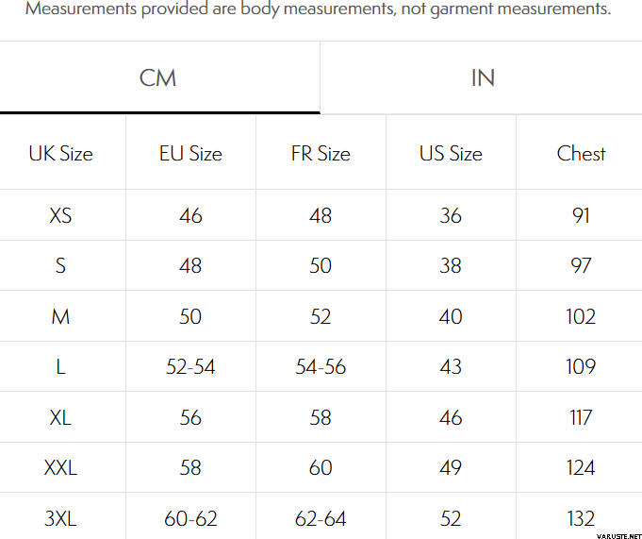The image size is (642, 539).
Task: Select the XXL size row label
Action: [61, 467]
